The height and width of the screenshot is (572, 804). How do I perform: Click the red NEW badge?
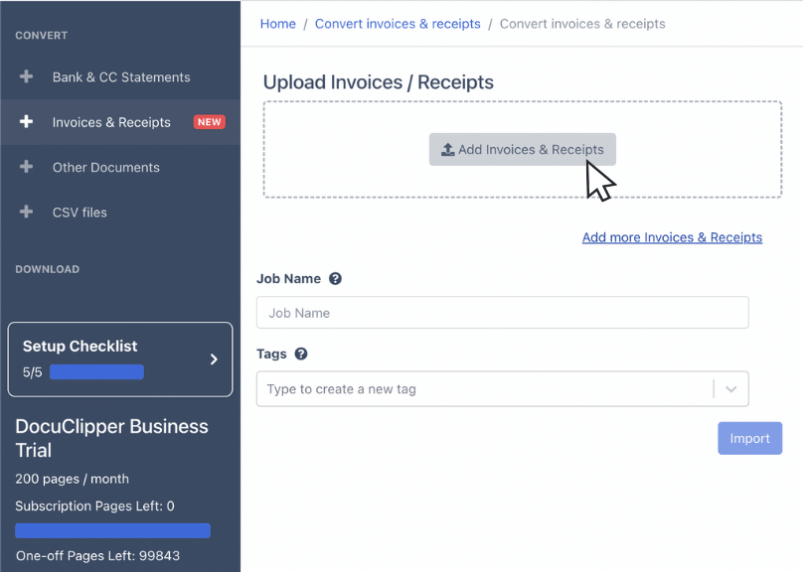[x=210, y=122]
